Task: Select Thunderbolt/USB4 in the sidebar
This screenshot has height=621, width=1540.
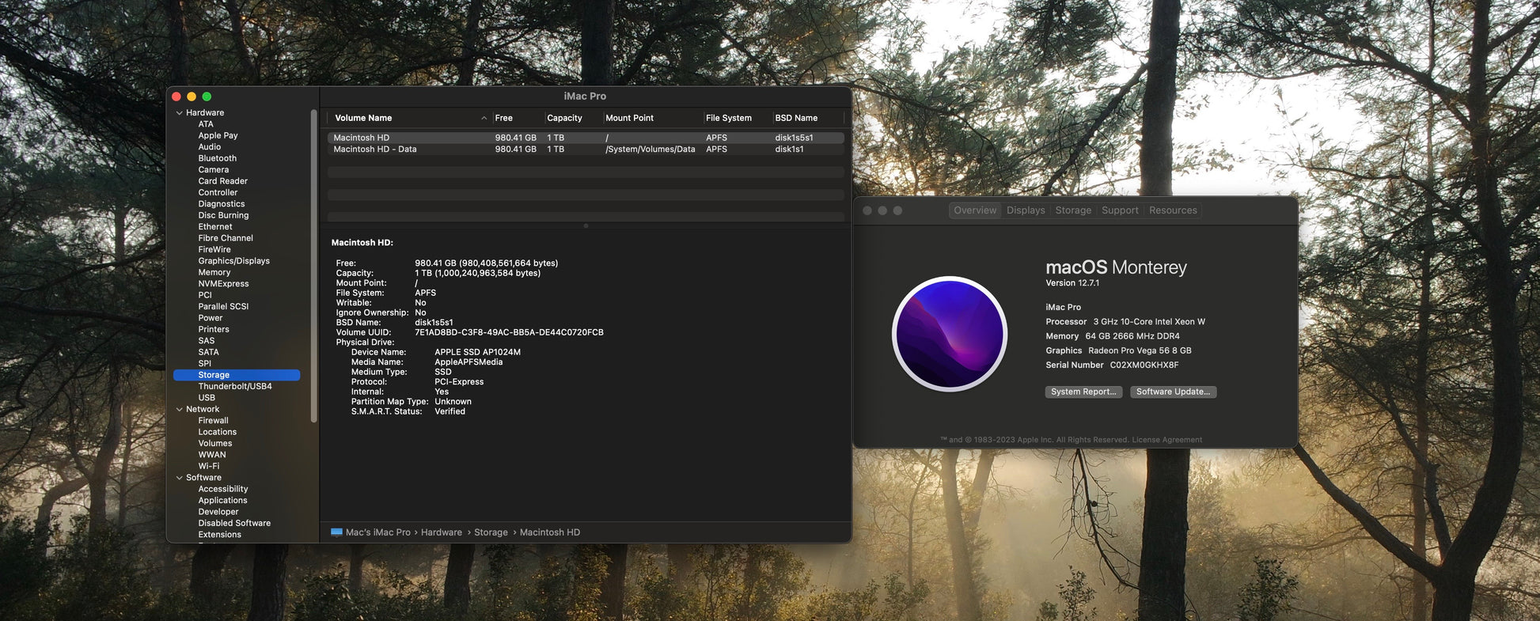Action: pyautogui.click(x=234, y=387)
